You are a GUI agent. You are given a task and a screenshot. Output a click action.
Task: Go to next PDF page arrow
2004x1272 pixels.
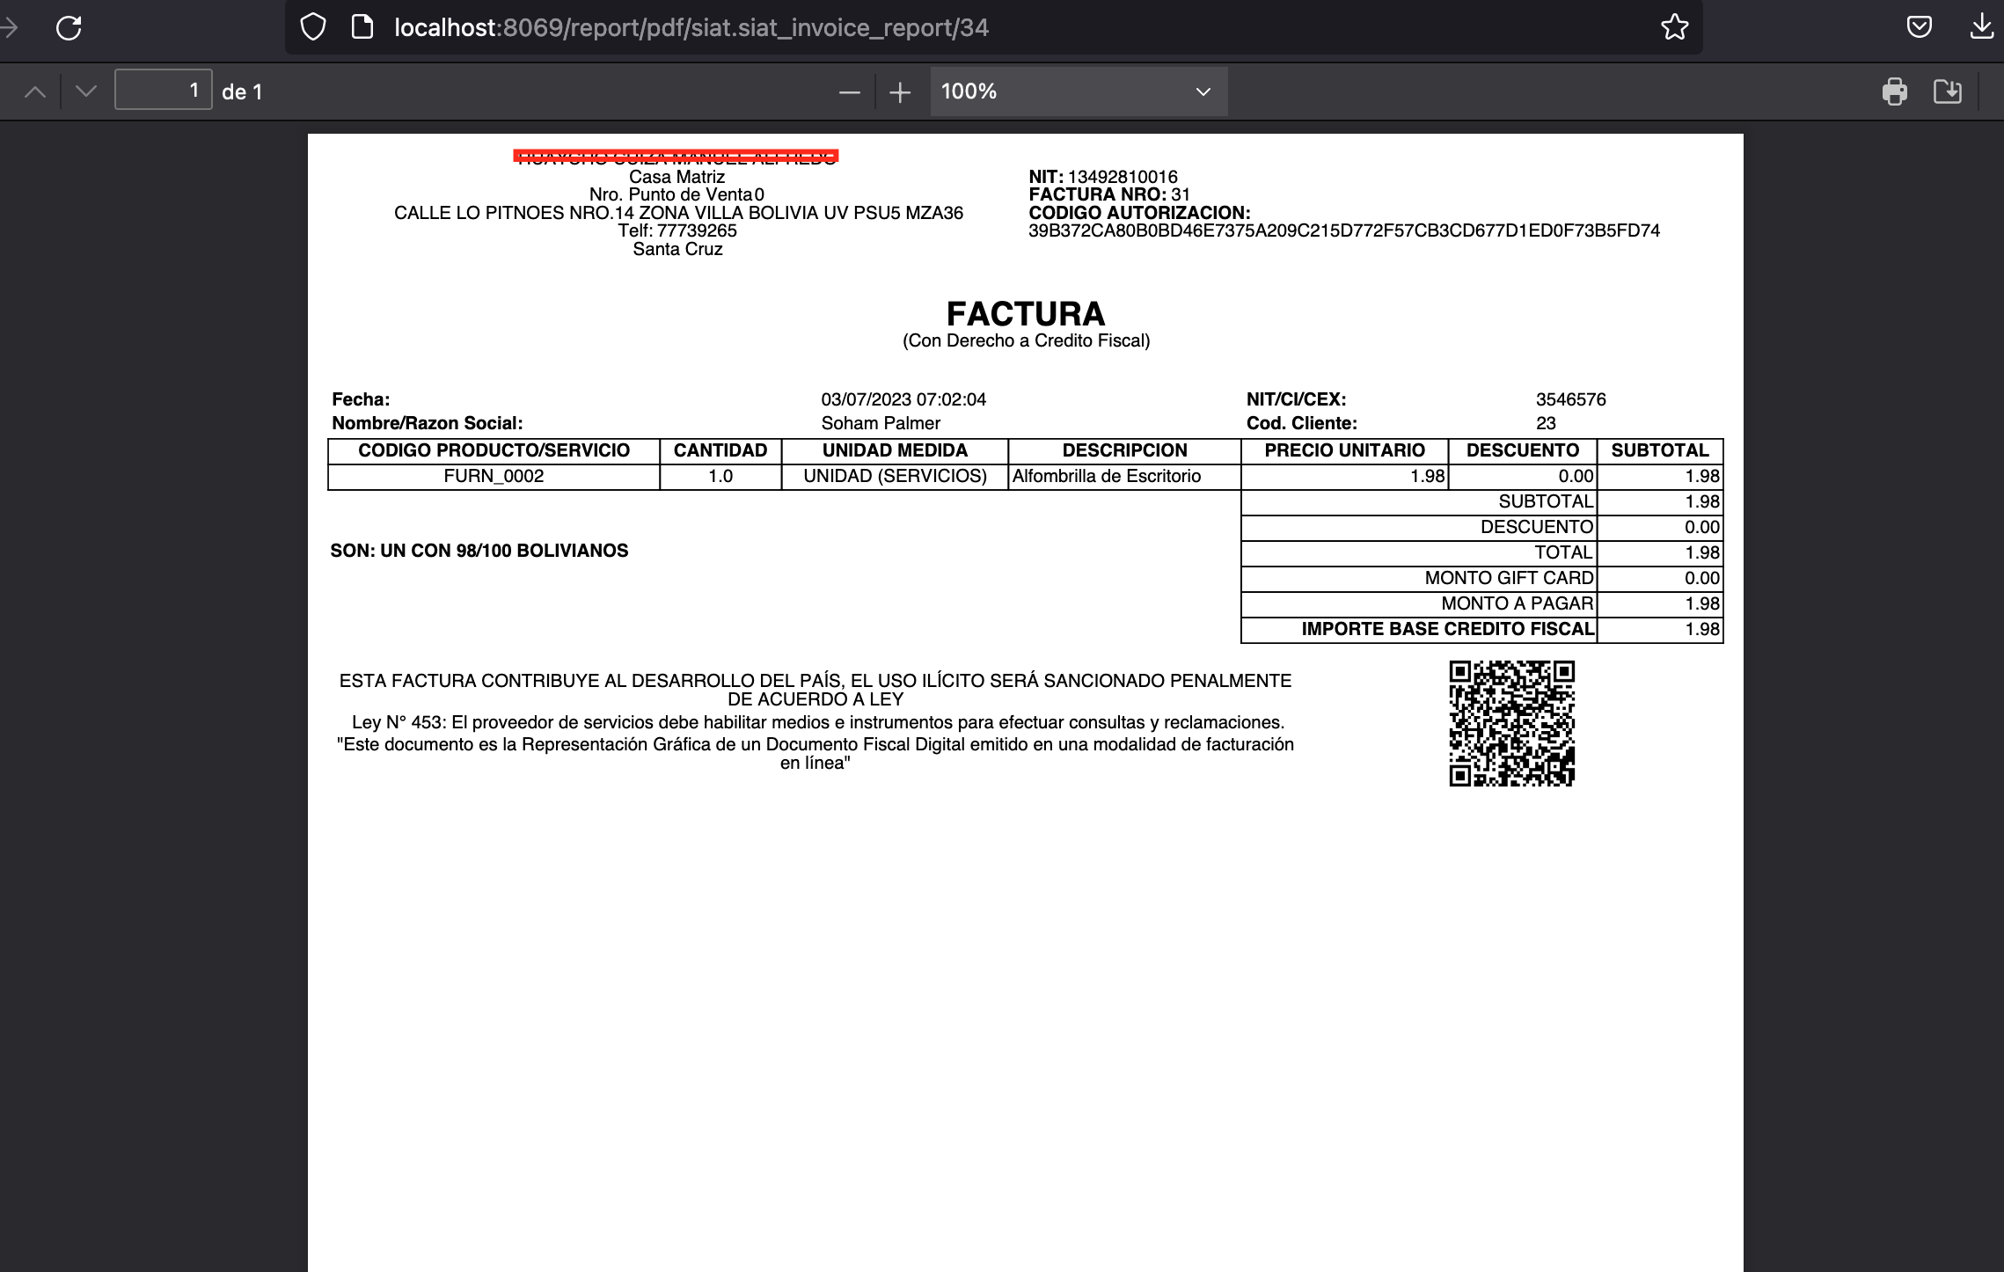click(86, 91)
